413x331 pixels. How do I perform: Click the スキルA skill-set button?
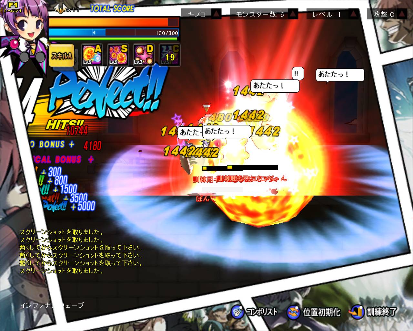point(61,56)
